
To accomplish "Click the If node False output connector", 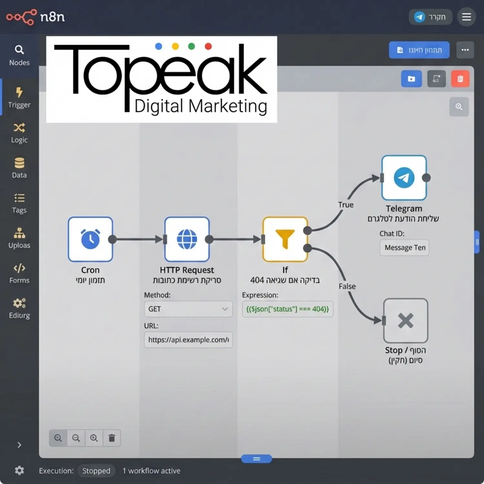I will (308, 248).
